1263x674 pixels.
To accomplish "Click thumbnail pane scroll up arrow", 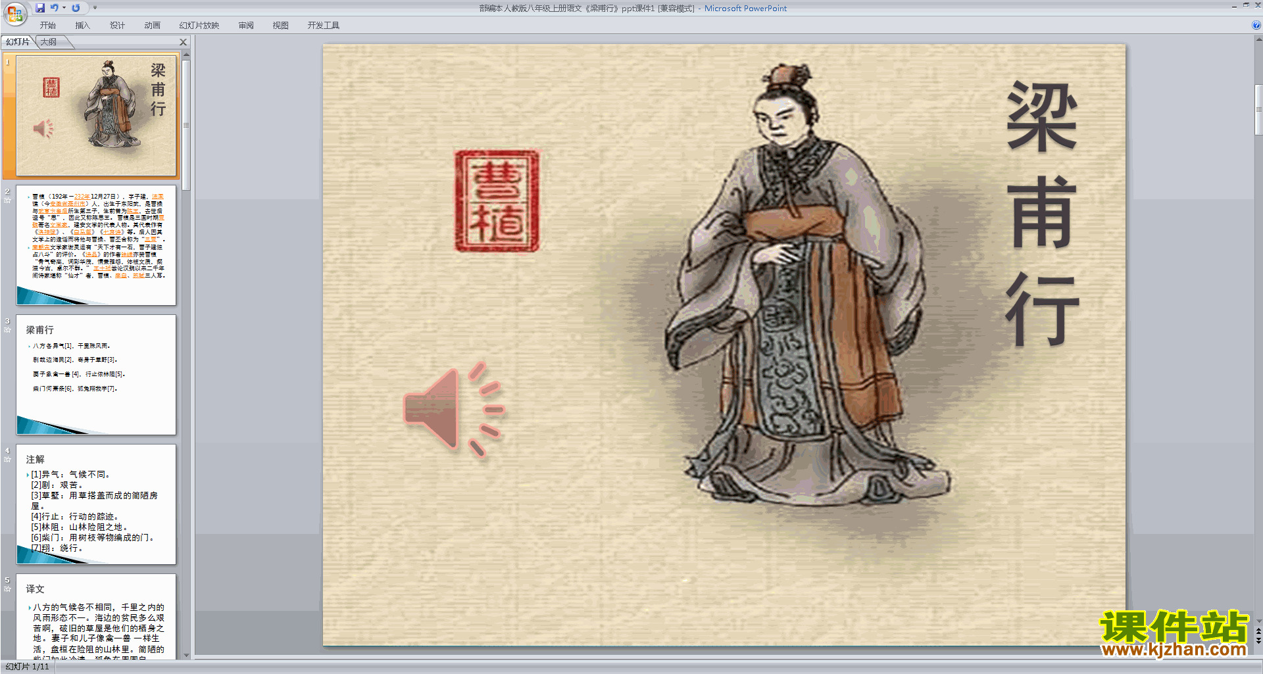I will (x=186, y=55).
